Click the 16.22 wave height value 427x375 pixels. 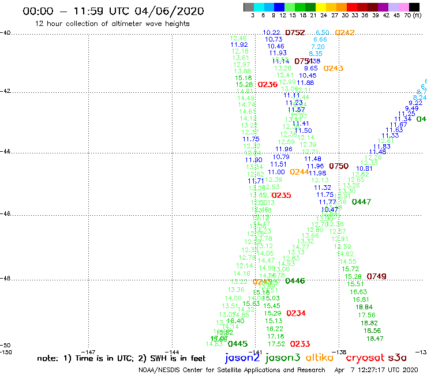[275, 329]
